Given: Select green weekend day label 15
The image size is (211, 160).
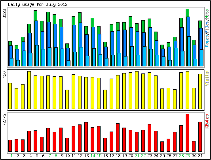Looking at the screenshot, I should coord(99,156).
